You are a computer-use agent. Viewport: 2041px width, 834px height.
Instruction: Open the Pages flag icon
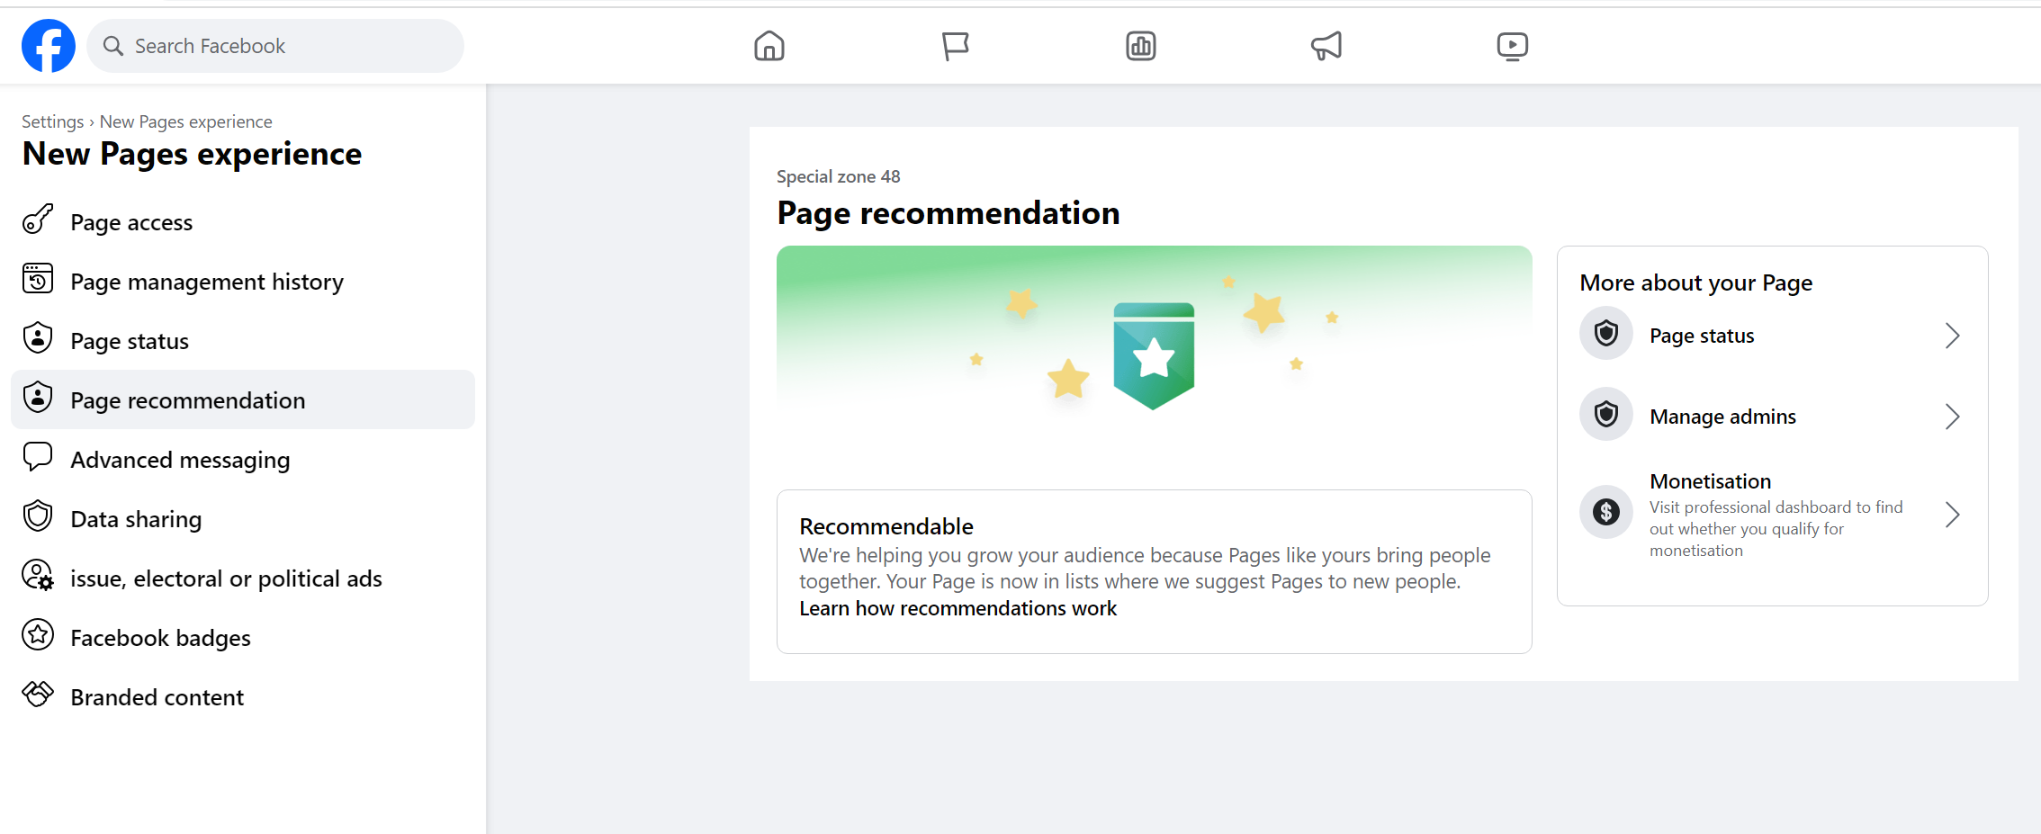click(955, 46)
